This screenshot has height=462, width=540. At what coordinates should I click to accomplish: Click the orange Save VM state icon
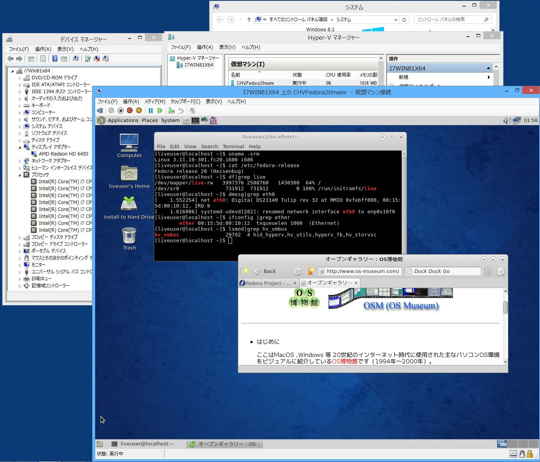(139, 110)
